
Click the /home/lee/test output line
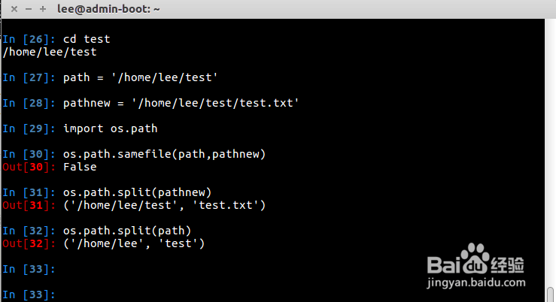[x=50, y=52]
